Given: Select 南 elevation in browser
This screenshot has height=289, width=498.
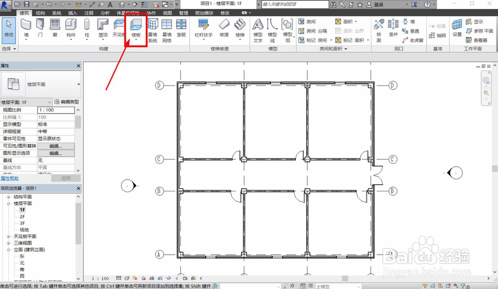Looking at the screenshot, I should (22, 270).
